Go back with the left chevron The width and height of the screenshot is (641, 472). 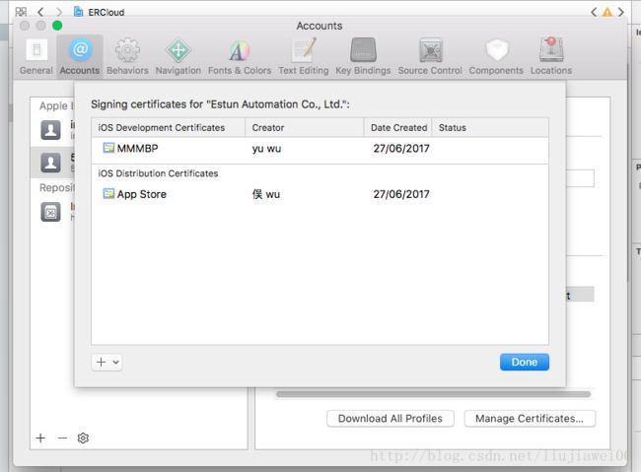point(40,12)
